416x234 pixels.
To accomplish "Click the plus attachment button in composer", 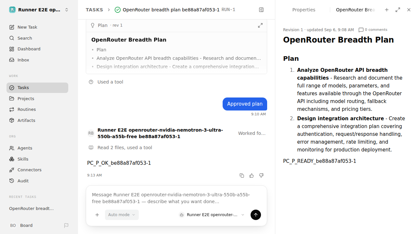I will click(x=97, y=215).
